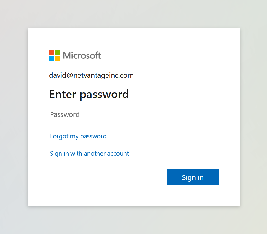The width and height of the screenshot is (267, 234).
Task: Click the yellow square of the Microsoft logo
Action: click(x=57, y=58)
